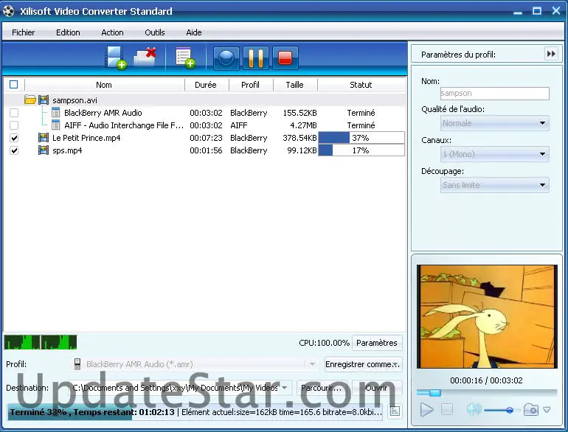
Task: Uncheck the Le Petit Prince.mp4 checkbox
Action: click(14, 138)
